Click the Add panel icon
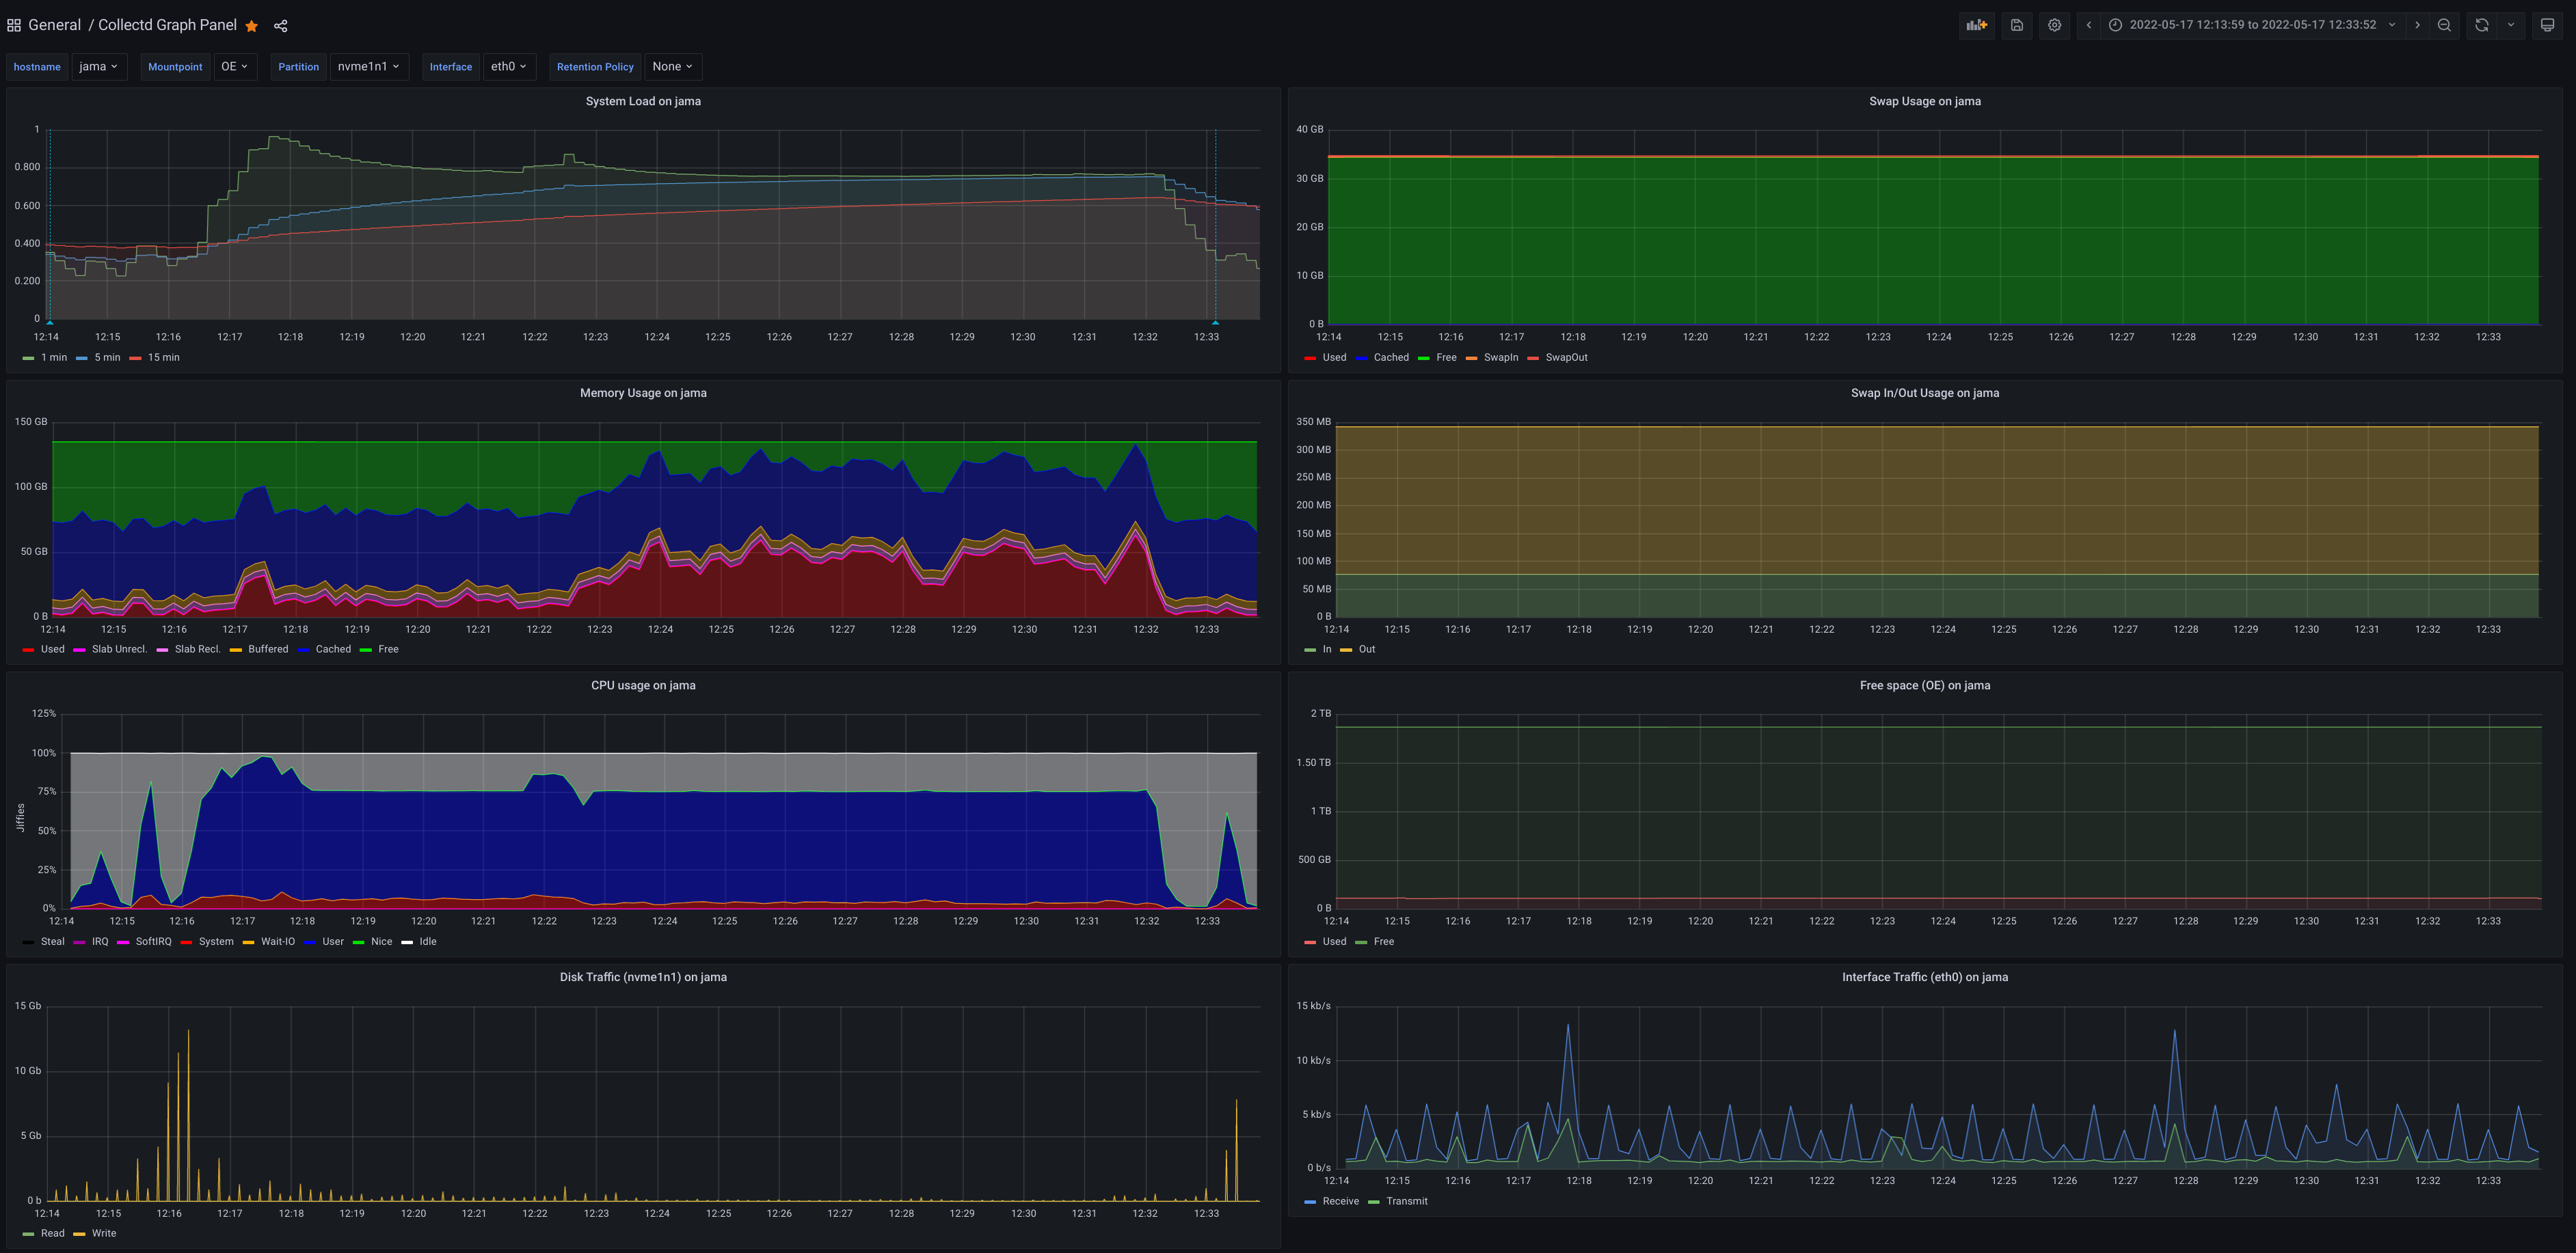The image size is (2576, 1253). (1977, 25)
